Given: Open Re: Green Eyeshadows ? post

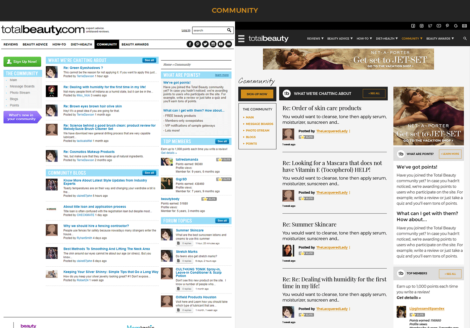Looking at the screenshot, I should pyautogui.click(x=83, y=68).
